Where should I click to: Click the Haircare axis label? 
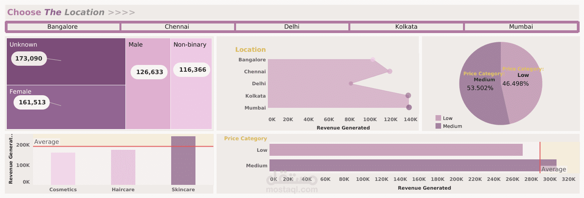123,190
